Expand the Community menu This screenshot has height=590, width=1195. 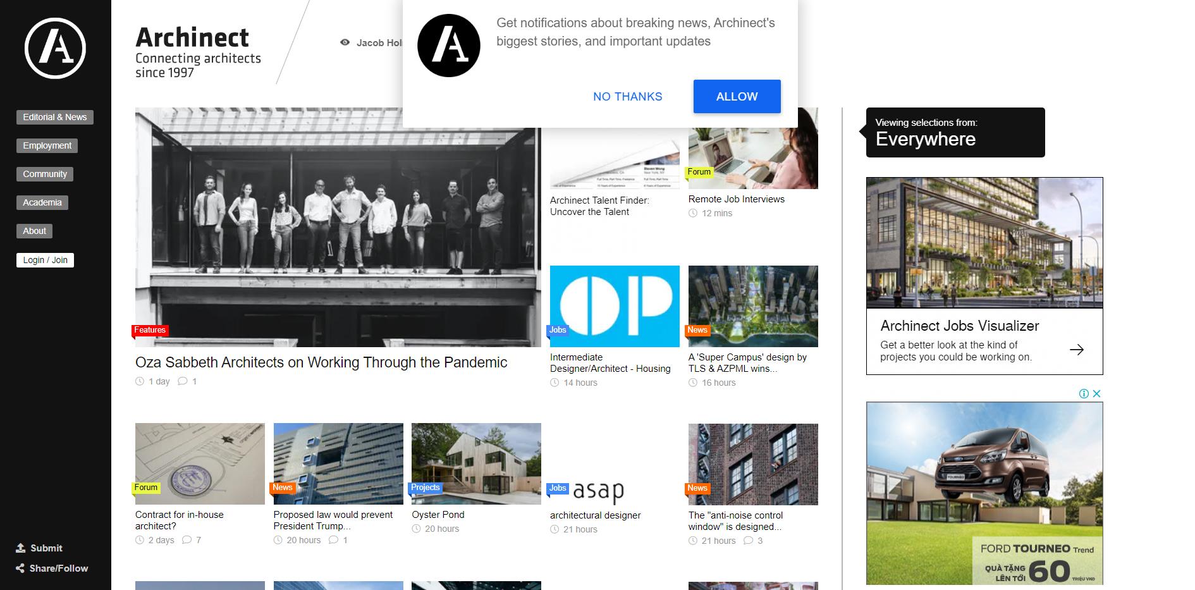[x=45, y=174]
